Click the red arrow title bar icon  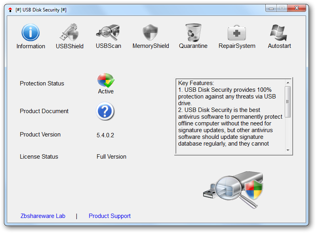tap(10, 9)
